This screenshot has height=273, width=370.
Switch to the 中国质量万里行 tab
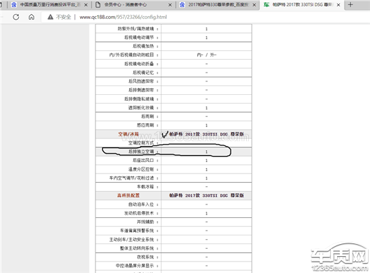[50, 5]
